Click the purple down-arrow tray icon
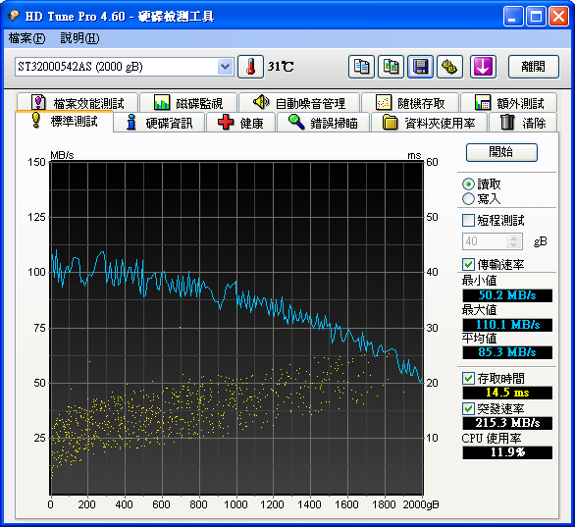Viewport: 575px width, 527px height. pos(483,67)
